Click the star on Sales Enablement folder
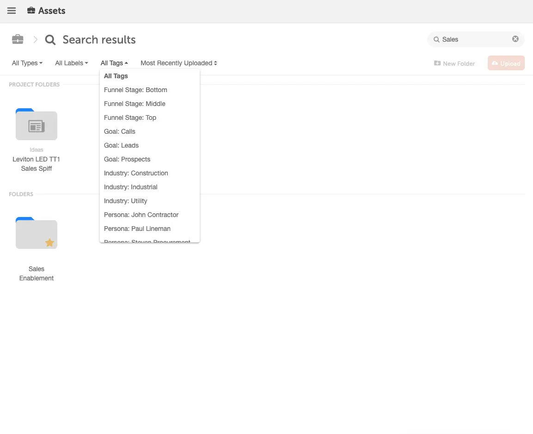The image size is (533, 434). pos(49,242)
